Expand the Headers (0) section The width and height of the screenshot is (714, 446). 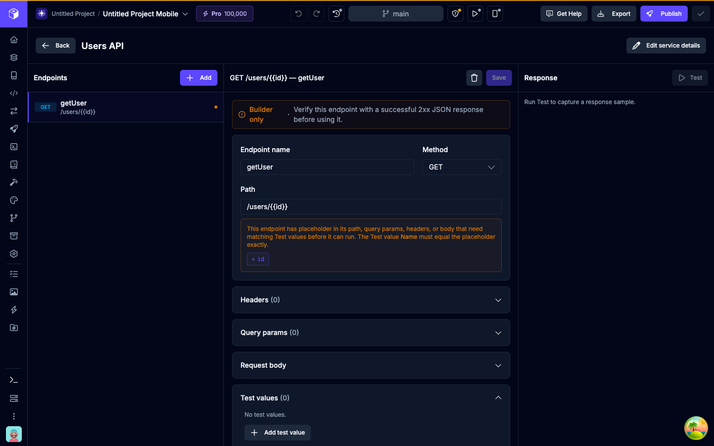[371, 300]
